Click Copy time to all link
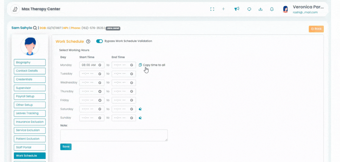This screenshot has width=340, height=162. coord(154,65)
